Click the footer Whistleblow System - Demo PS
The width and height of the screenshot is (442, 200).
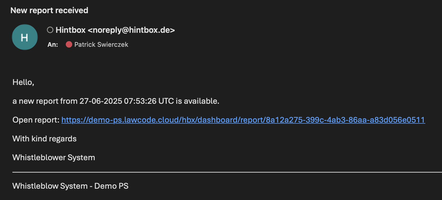pyautogui.click(x=70, y=186)
